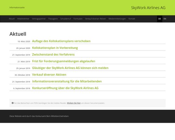175x140 pixels.
Task: Open the Schuldenruf navigation item
Action: click(65, 19)
